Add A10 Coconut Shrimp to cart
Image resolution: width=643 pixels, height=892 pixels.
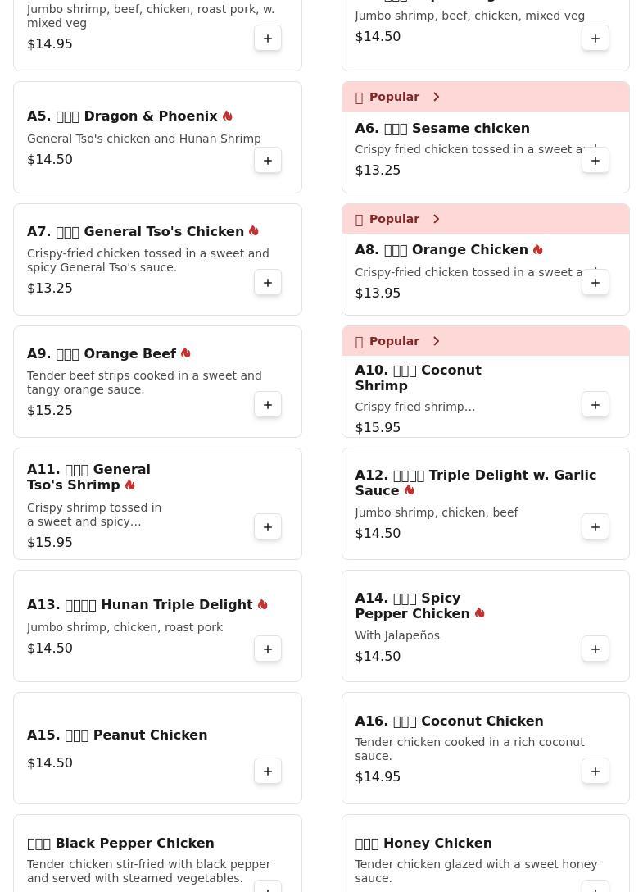(595, 405)
